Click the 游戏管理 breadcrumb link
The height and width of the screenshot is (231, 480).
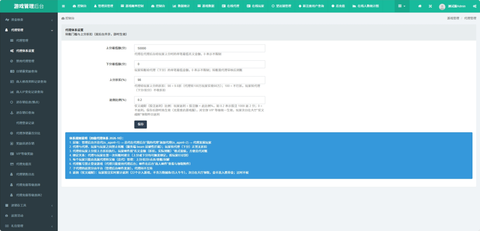(453, 18)
